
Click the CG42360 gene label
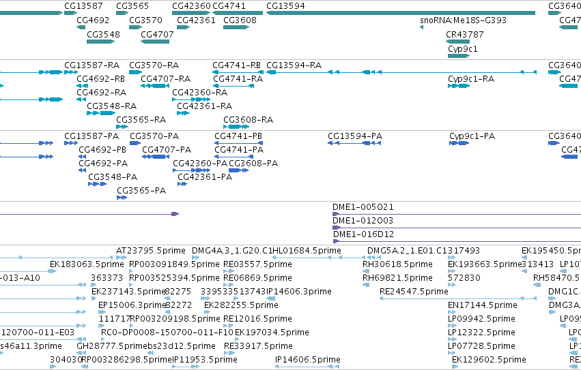pos(191,6)
